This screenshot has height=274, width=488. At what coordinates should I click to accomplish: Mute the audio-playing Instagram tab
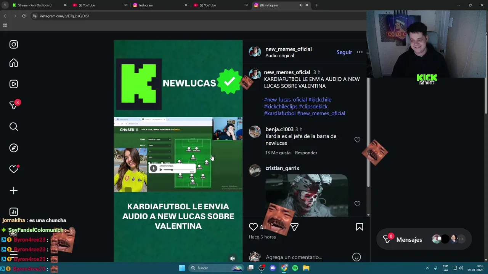(x=300, y=5)
